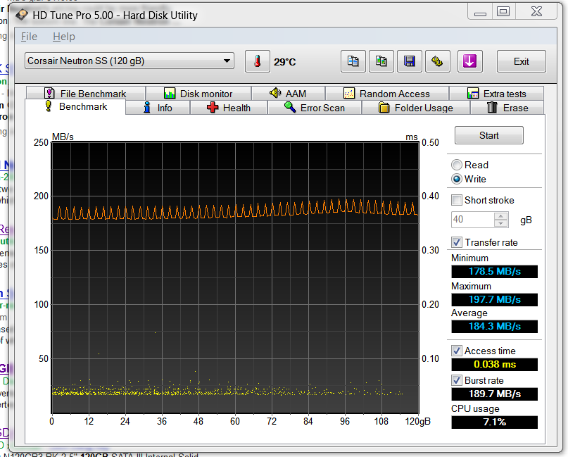Viewport: 568px width, 457px height.
Task: Click the CPU usage value 7.1%
Action: pos(495,422)
